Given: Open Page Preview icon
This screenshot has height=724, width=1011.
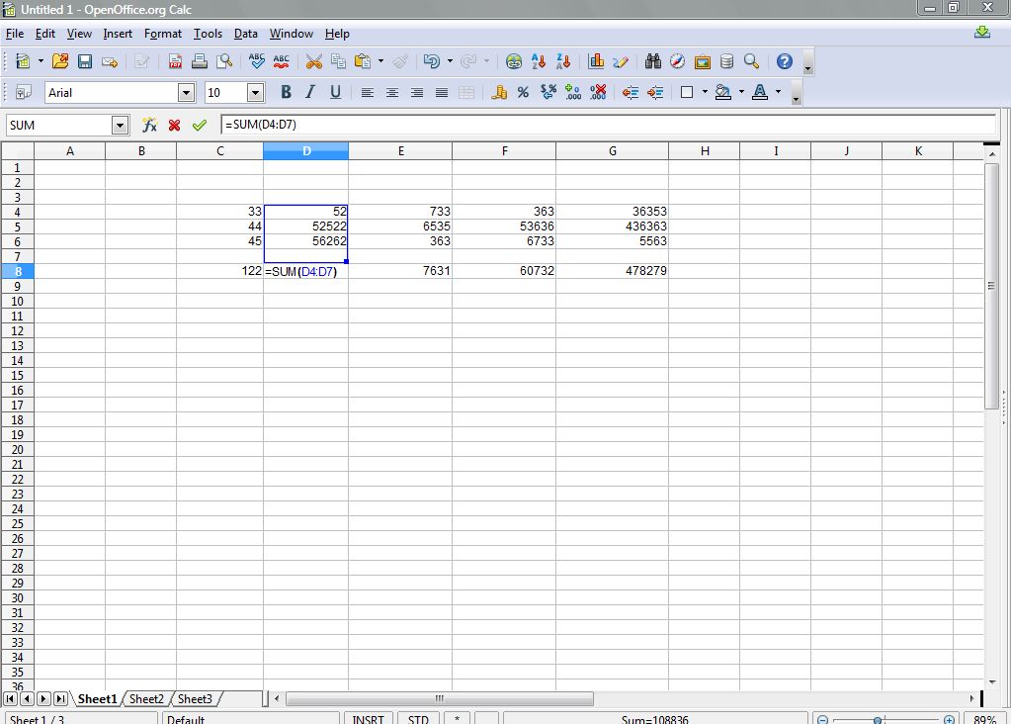Looking at the screenshot, I should click(223, 61).
